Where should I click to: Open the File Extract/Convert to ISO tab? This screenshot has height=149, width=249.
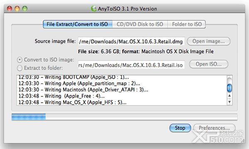78,24
